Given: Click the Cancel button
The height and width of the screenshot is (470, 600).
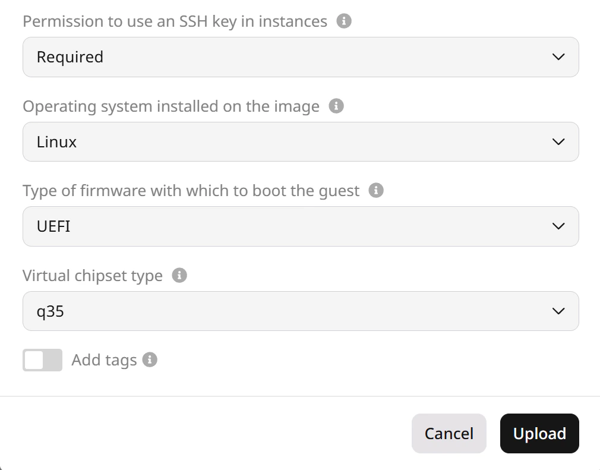Looking at the screenshot, I should coord(449,433).
